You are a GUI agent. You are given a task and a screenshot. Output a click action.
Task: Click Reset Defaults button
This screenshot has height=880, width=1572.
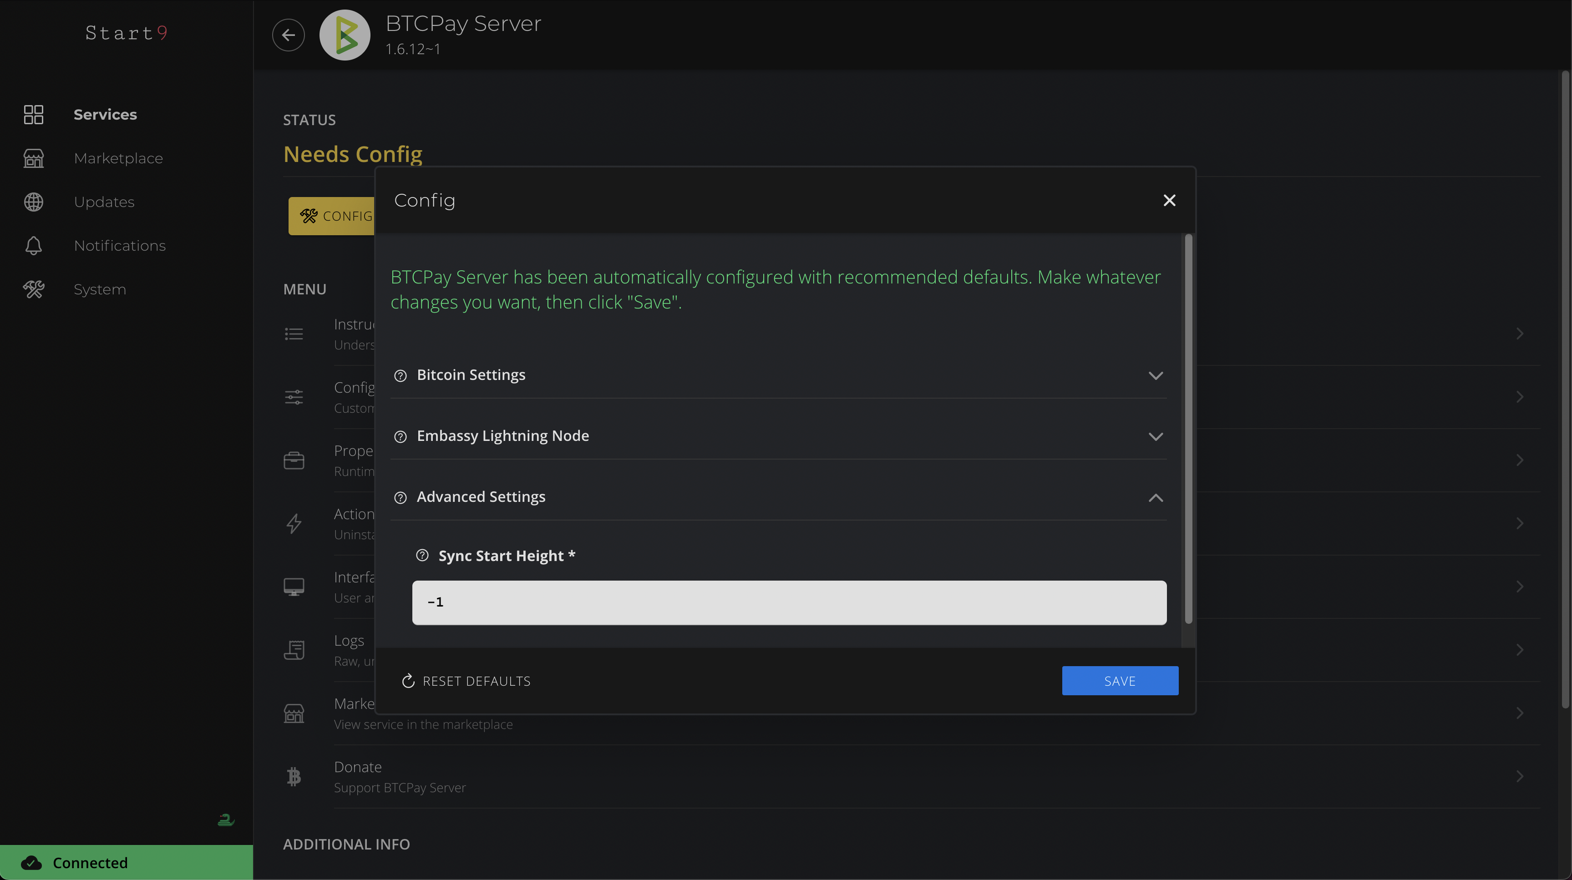(466, 680)
